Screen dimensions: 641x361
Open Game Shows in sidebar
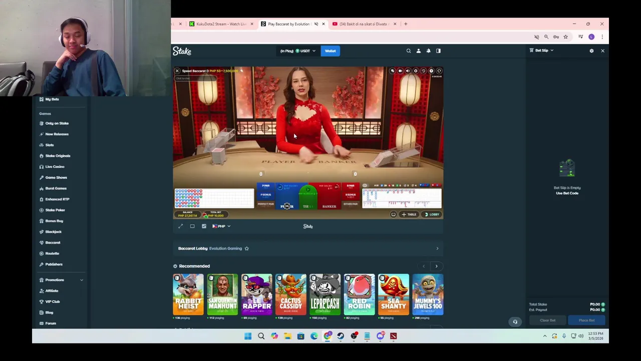(x=56, y=177)
